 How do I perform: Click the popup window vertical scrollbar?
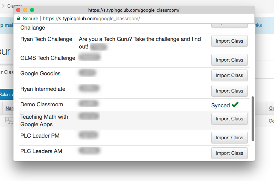coord(253,118)
